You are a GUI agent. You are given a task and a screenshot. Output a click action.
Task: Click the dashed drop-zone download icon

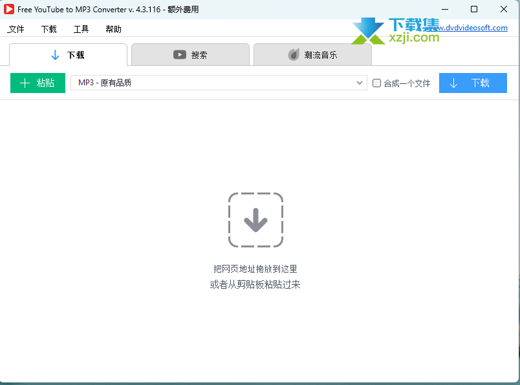(255, 220)
